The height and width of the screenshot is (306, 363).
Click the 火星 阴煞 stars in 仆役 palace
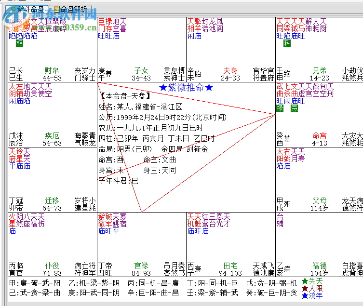point(16,220)
